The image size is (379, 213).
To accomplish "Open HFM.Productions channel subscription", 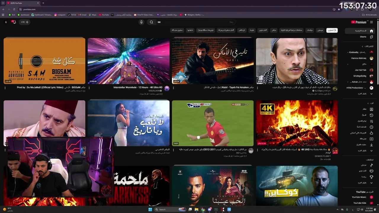I will [359, 88].
